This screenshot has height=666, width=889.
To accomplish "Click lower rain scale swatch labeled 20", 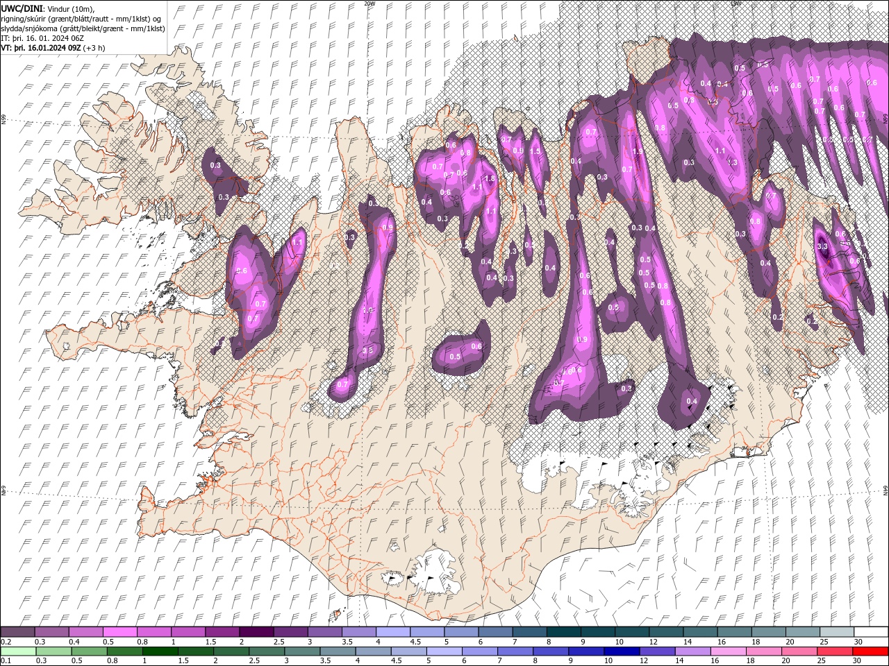I will pos(799,651).
